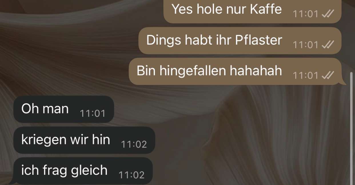Click the 11:01 timestamp on 'Oh man'
This screenshot has height=185, width=355.
(93, 114)
